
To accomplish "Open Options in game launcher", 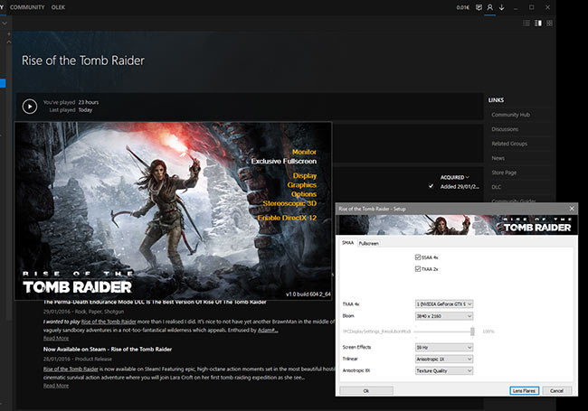I will point(304,194).
